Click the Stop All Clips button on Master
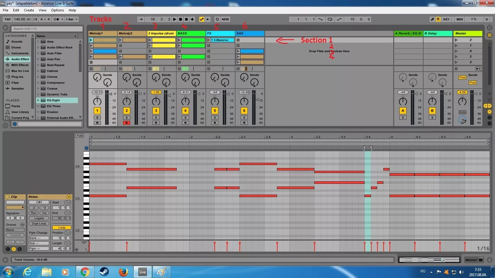 pyautogui.click(x=456, y=69)
